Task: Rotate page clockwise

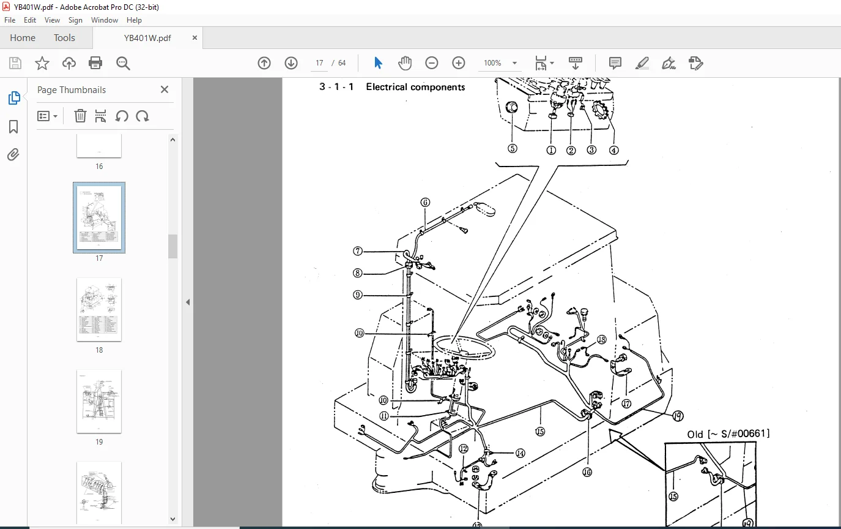Action: [143, 116]
